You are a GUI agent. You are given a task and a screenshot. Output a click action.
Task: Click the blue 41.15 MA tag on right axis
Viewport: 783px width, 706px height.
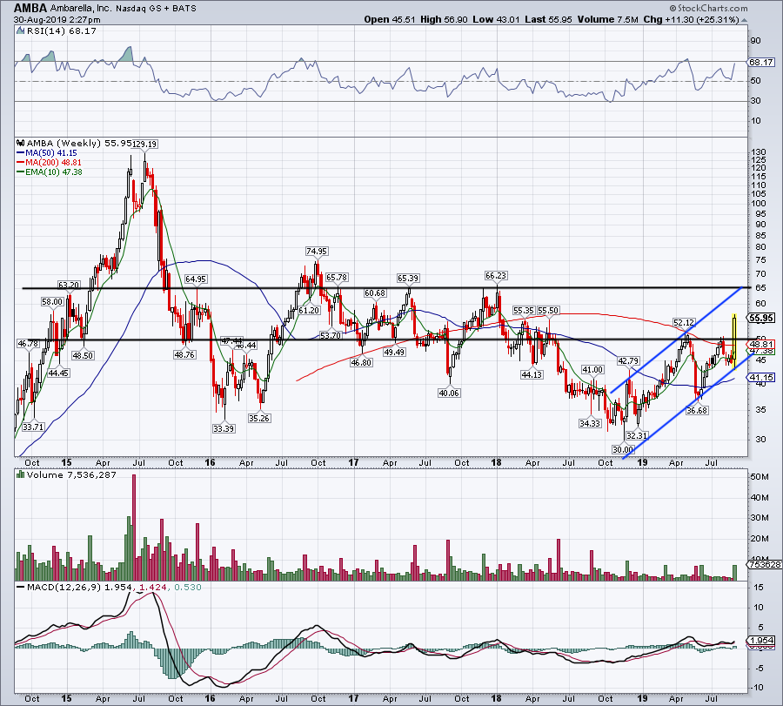(761, 378)
